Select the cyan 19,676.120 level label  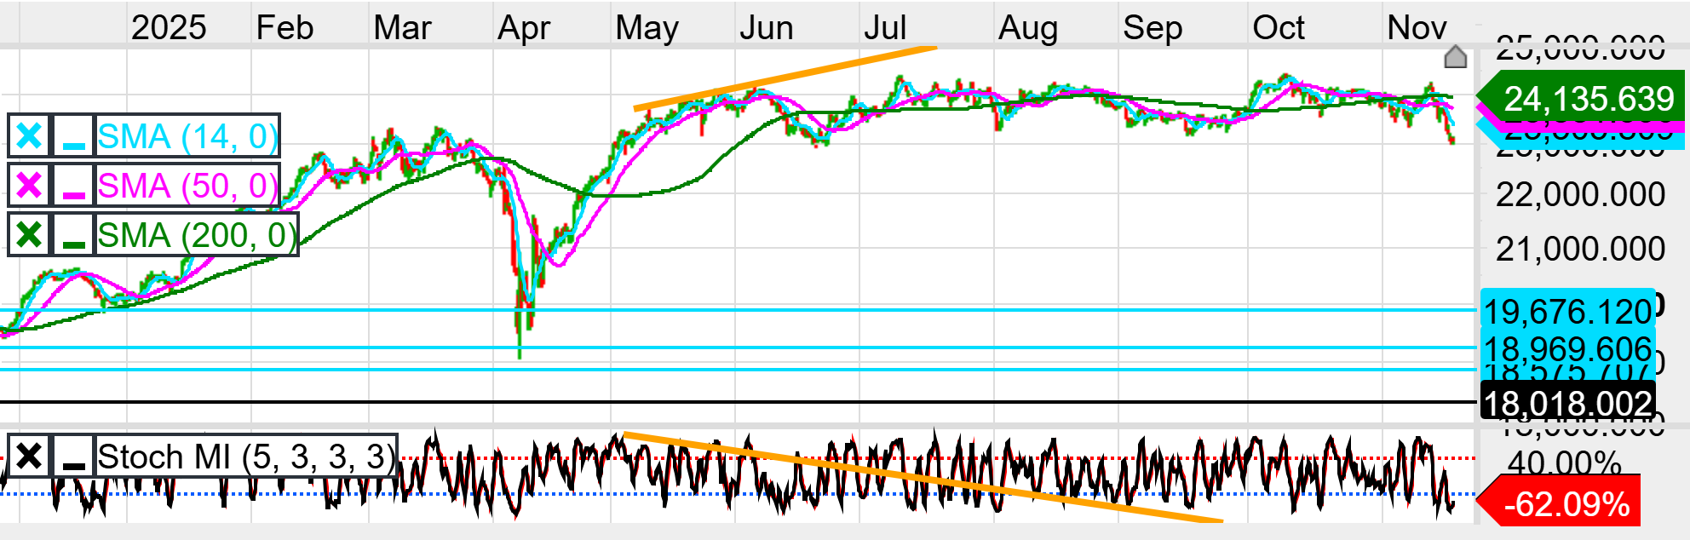coord(1567,312)
